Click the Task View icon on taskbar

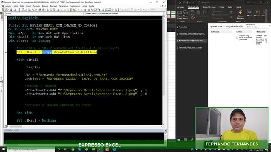pos(66,149)
